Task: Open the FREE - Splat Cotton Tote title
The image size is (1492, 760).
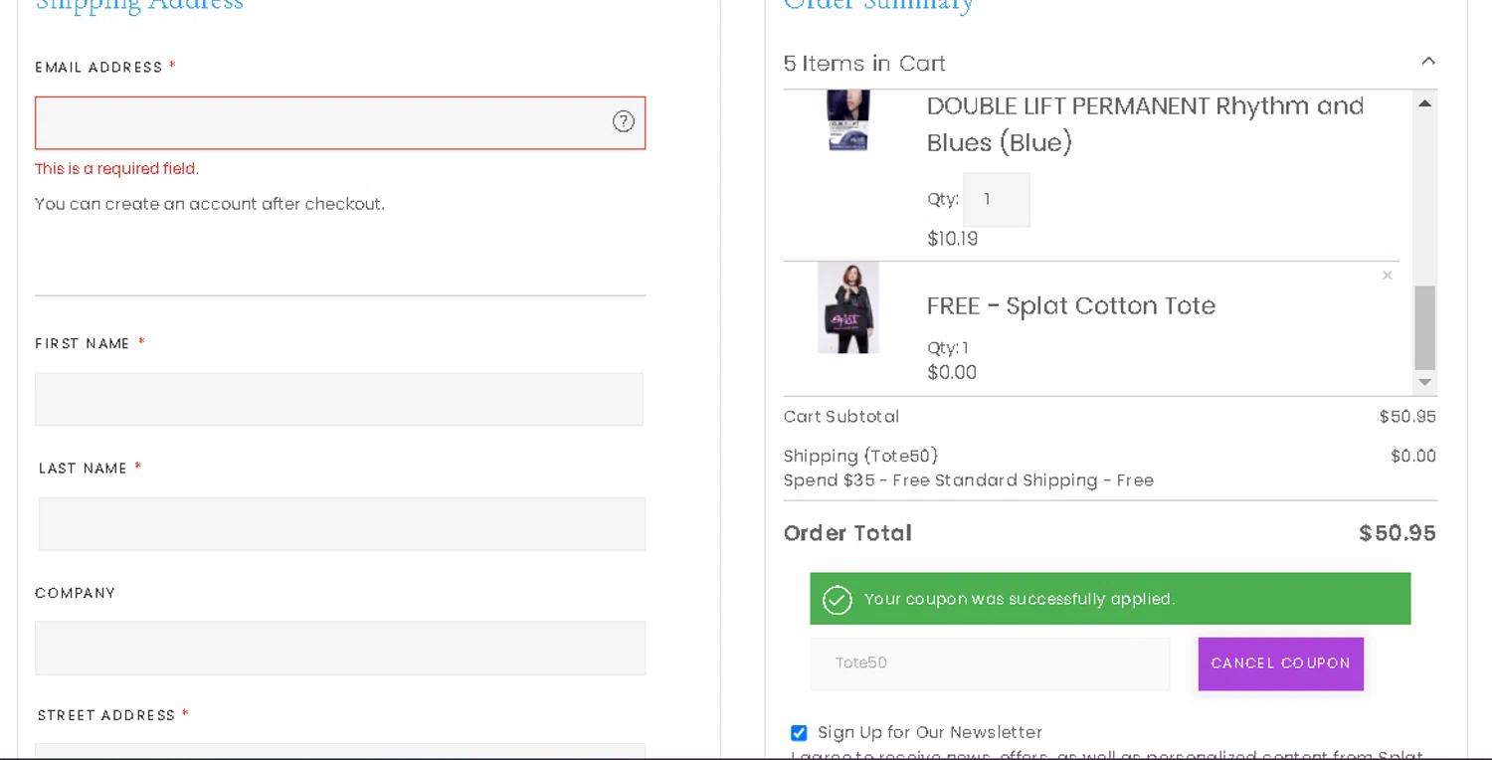Action: (x=1070, y=306)
